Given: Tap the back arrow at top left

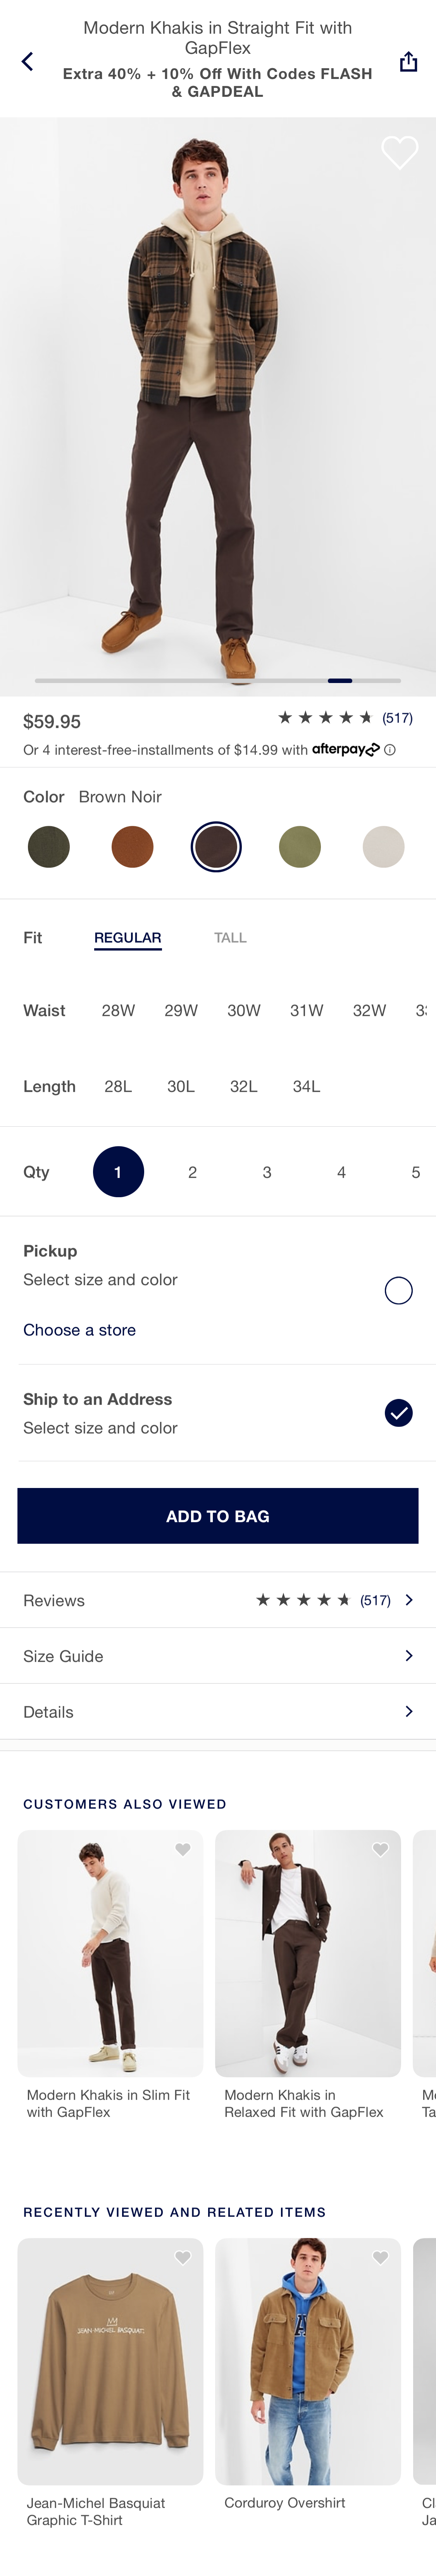Looking at the screenshot, I should 27,61.
